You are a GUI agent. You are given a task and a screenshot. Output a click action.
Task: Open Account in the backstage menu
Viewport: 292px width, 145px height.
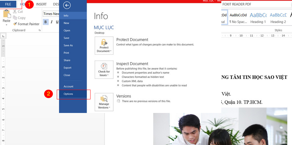coord(73,86)
